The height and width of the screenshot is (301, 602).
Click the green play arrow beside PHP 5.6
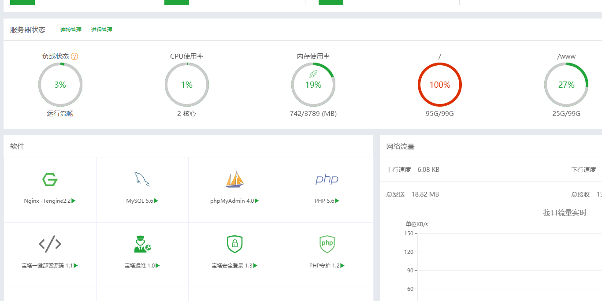337,201
